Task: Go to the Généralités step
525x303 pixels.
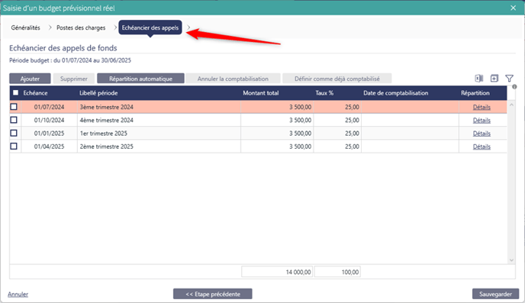Action: [x=25, y=27]
